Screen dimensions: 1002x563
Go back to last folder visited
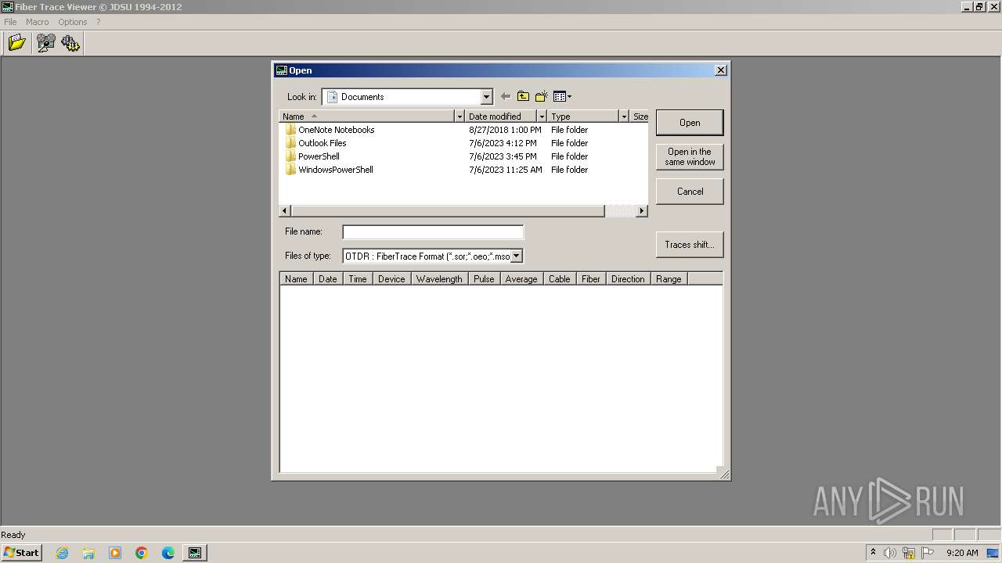point(506,96)
